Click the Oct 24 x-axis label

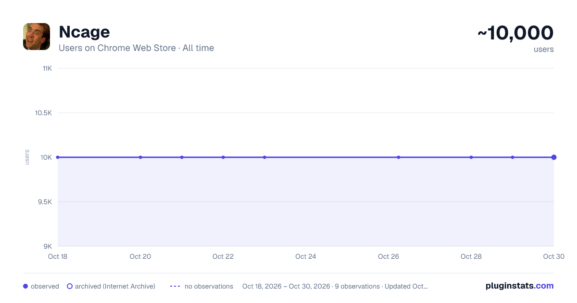point(306,256)
